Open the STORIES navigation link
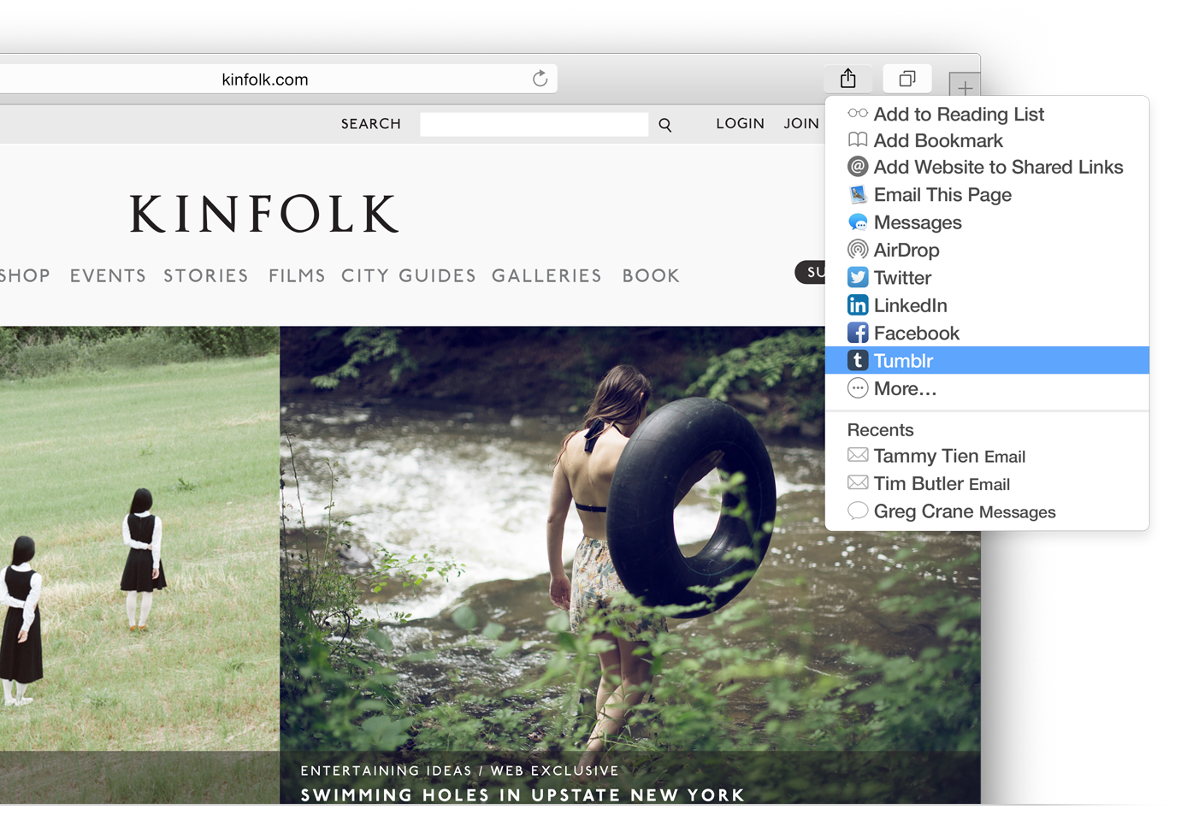1187x821 pixels. (x=206, y=275)
